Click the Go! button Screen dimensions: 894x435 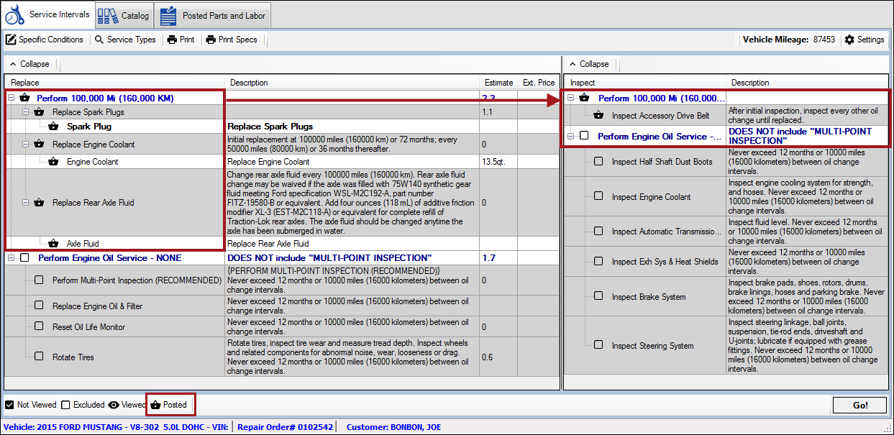860,405
